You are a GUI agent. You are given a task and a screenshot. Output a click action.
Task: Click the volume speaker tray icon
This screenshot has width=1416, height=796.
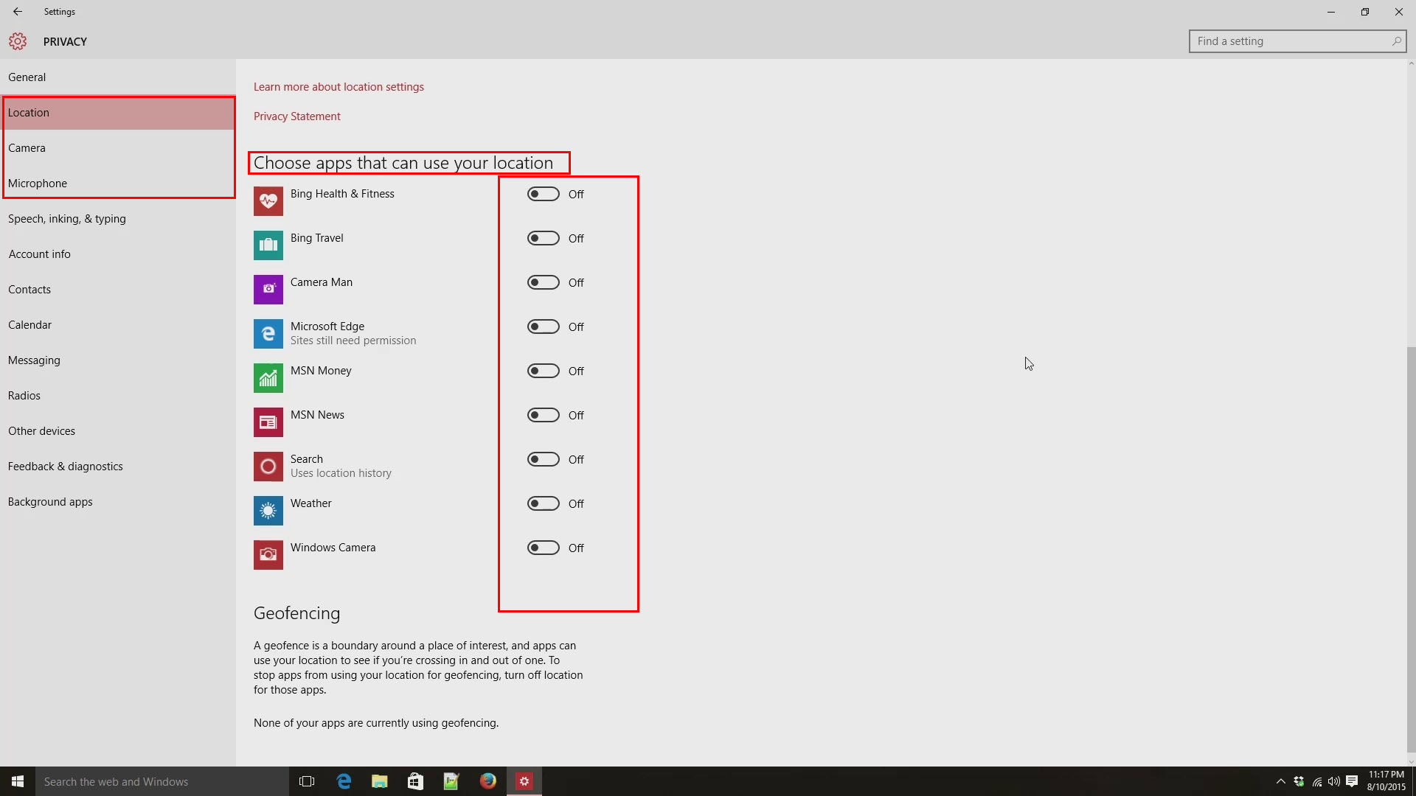[1334, 781]
